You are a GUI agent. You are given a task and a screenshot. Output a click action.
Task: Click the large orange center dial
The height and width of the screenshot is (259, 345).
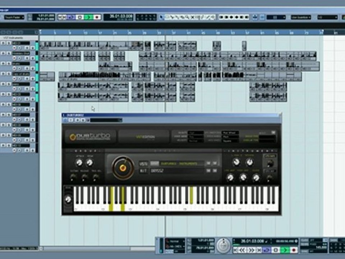point(123,168)
